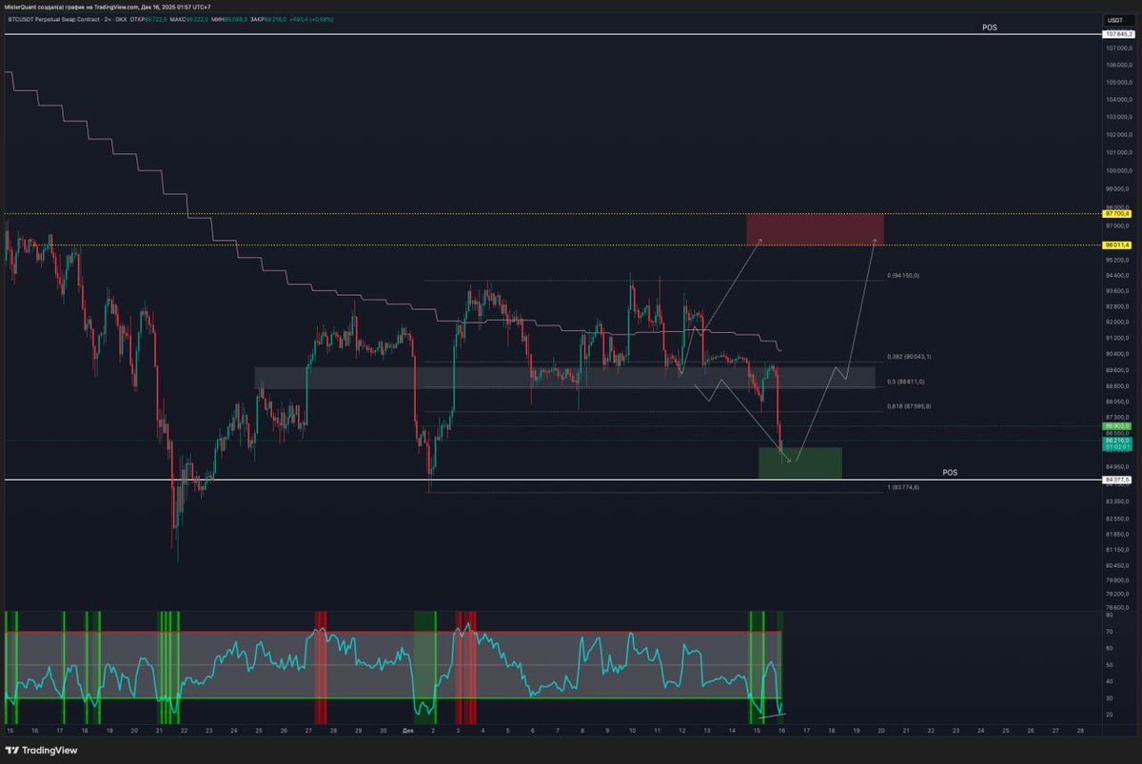Click the open value 85 722,5 in the legend
This screenshot has height=764, width=1142.
point(156,19)
